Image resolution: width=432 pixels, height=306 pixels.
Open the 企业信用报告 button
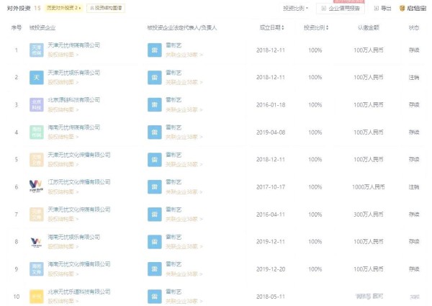341,8
